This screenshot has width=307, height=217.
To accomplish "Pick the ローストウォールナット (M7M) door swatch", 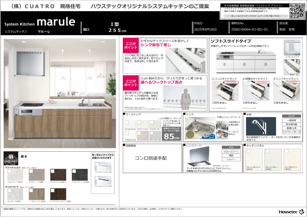I will tap(58, 194).
